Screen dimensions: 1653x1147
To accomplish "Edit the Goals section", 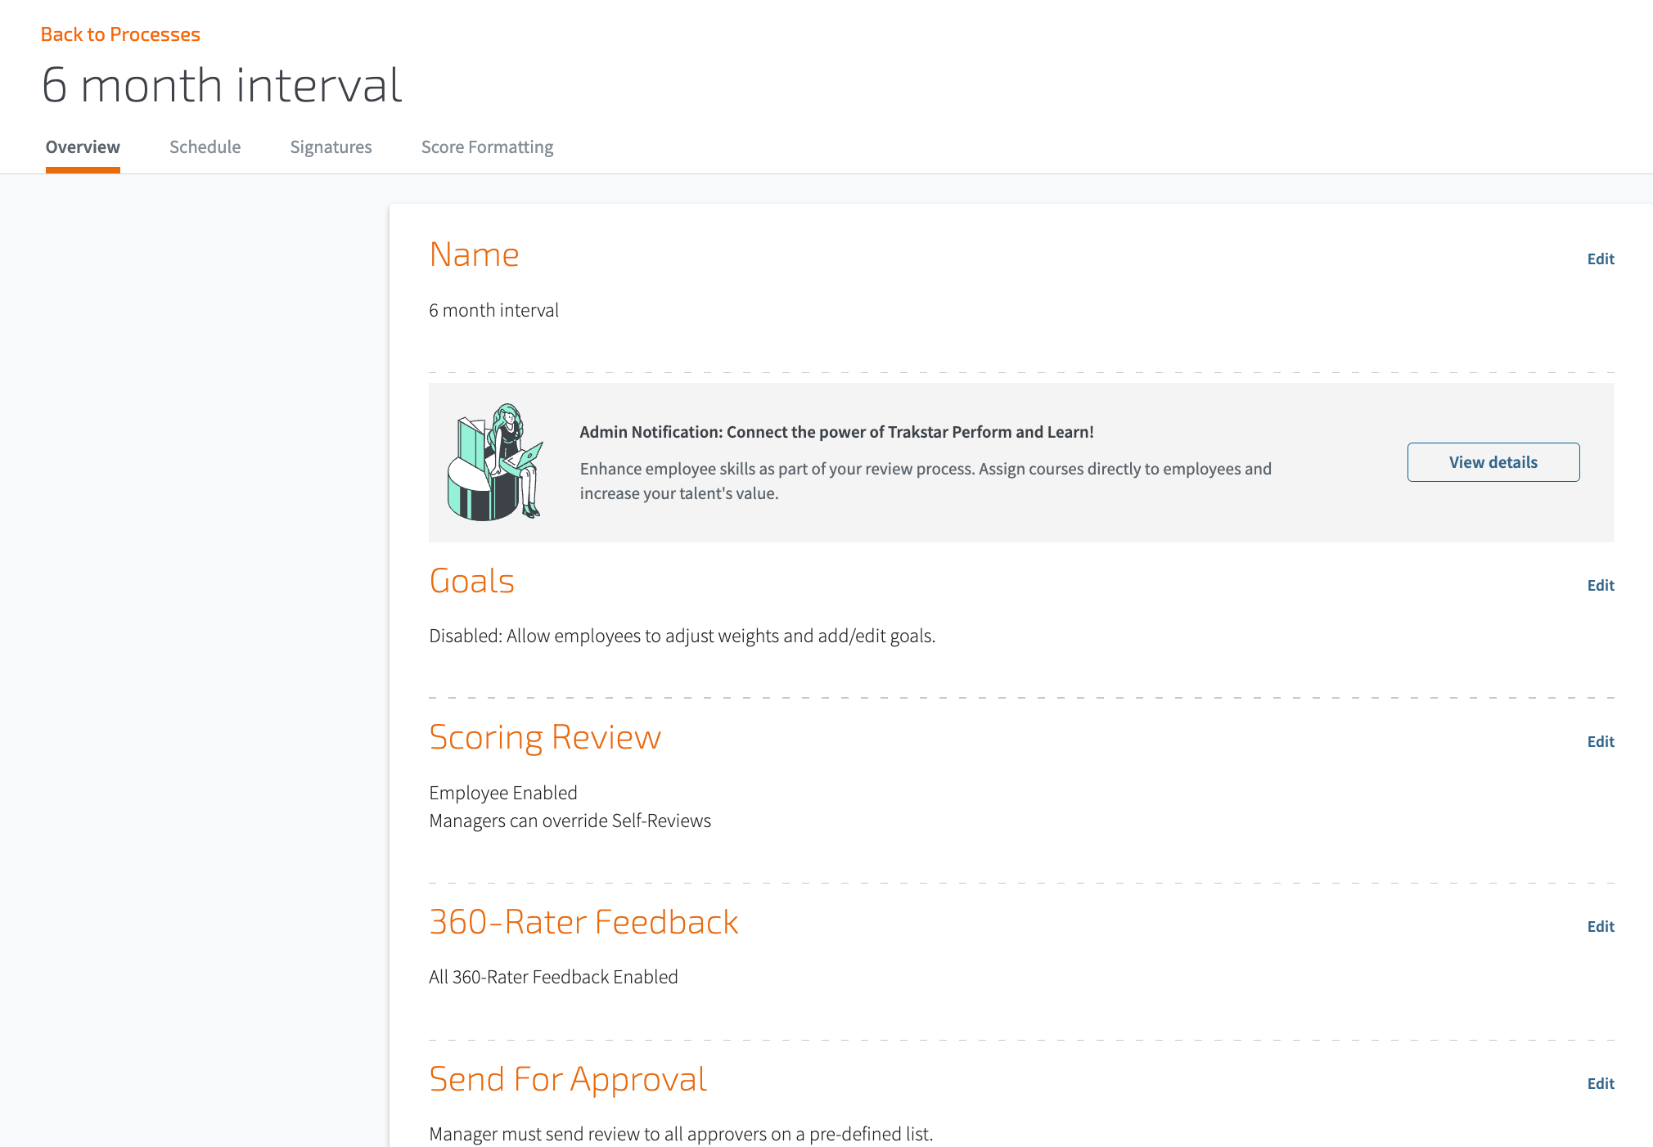I will coord(1601,585).
